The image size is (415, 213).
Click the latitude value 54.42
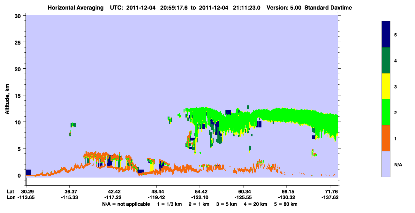[x=200, y=192]
